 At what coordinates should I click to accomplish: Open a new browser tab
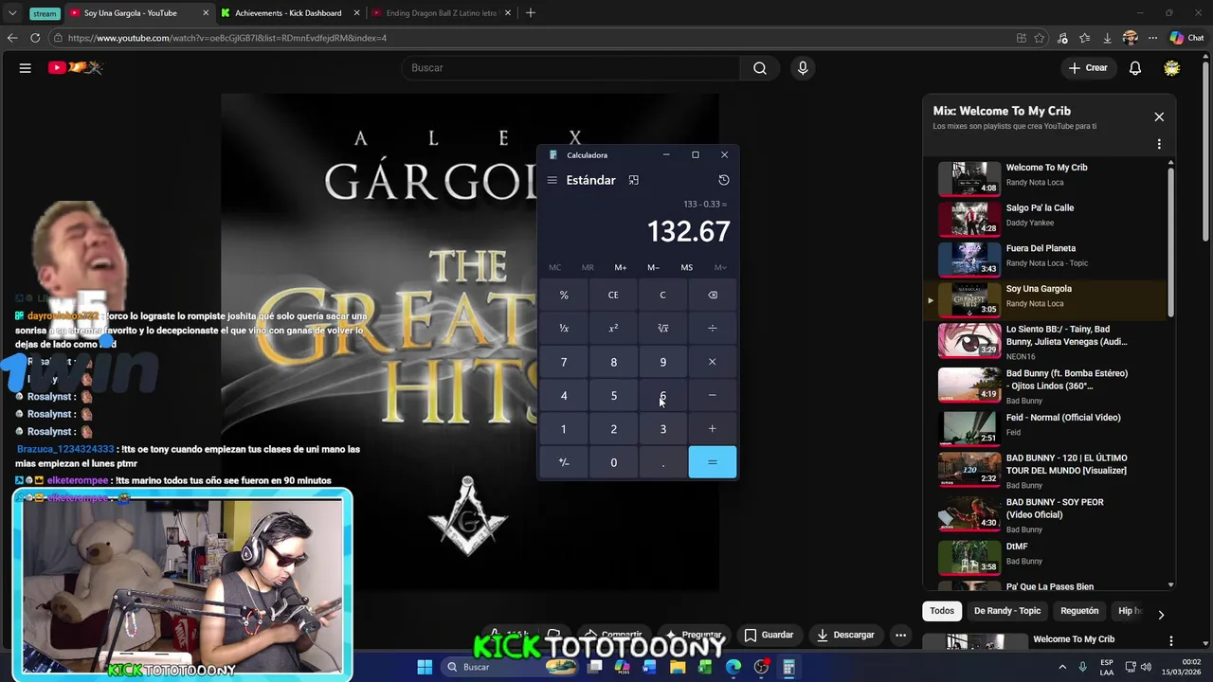(531, 13)
